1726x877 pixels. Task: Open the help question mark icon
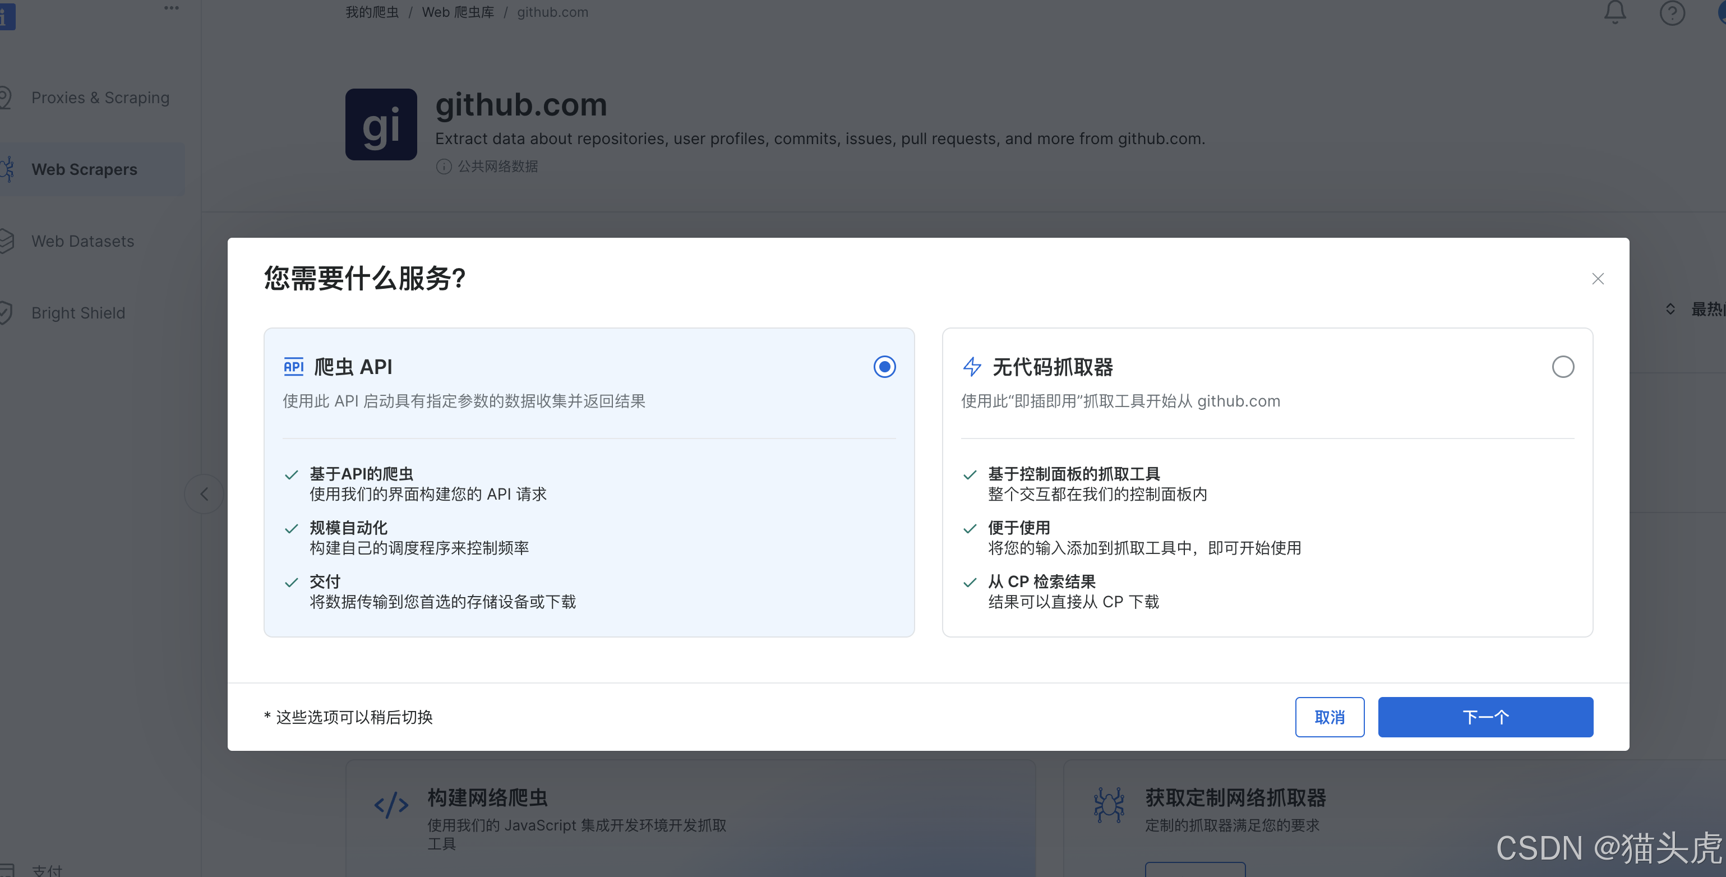1672,13
